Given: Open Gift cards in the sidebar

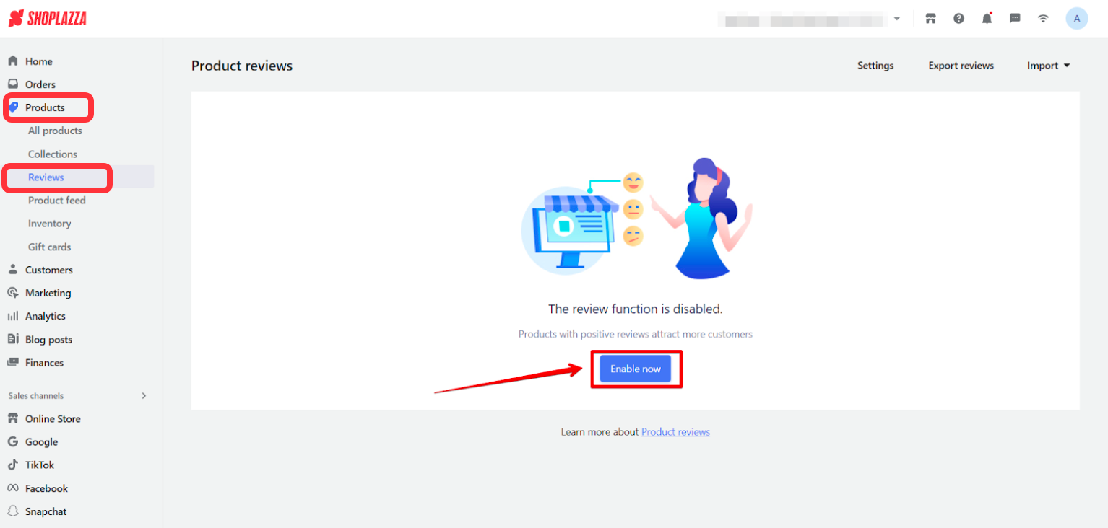Looking at the screenshot, I should [49, 247].
